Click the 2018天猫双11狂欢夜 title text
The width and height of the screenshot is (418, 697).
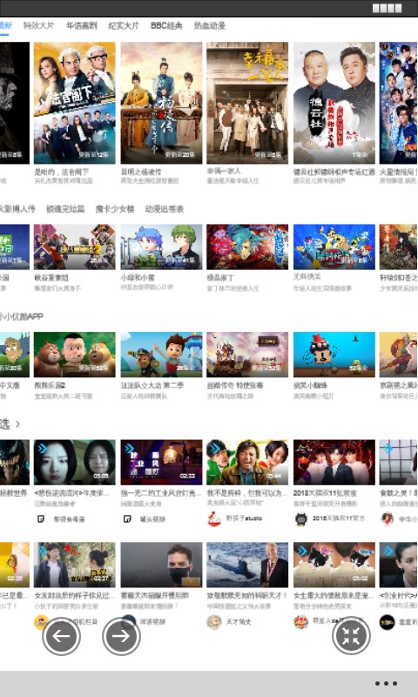tap(326, 493)
